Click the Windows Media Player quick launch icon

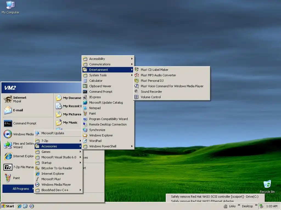tap(32, 206)
